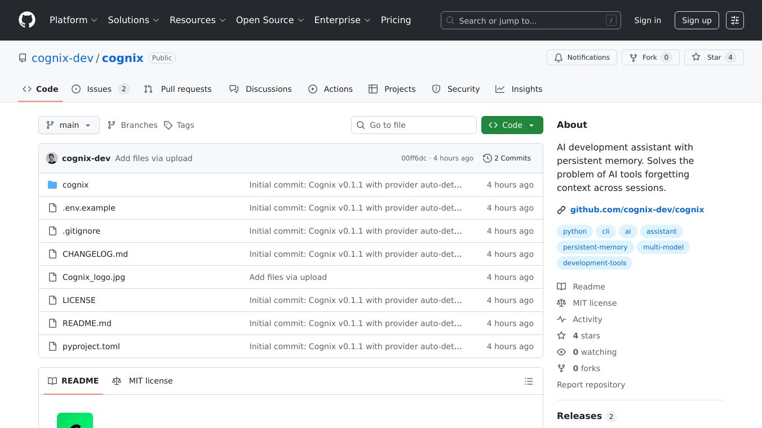Open the green Code dropdown
762x428 pixels.
click(512, 125)
